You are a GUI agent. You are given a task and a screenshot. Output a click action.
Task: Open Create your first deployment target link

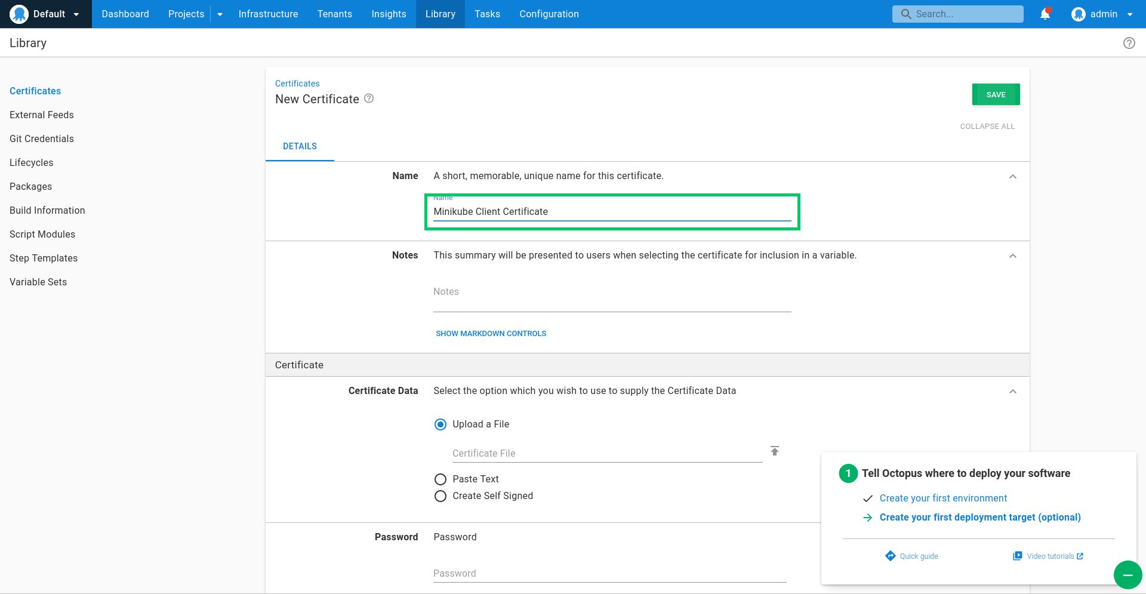tap(980, 517)
